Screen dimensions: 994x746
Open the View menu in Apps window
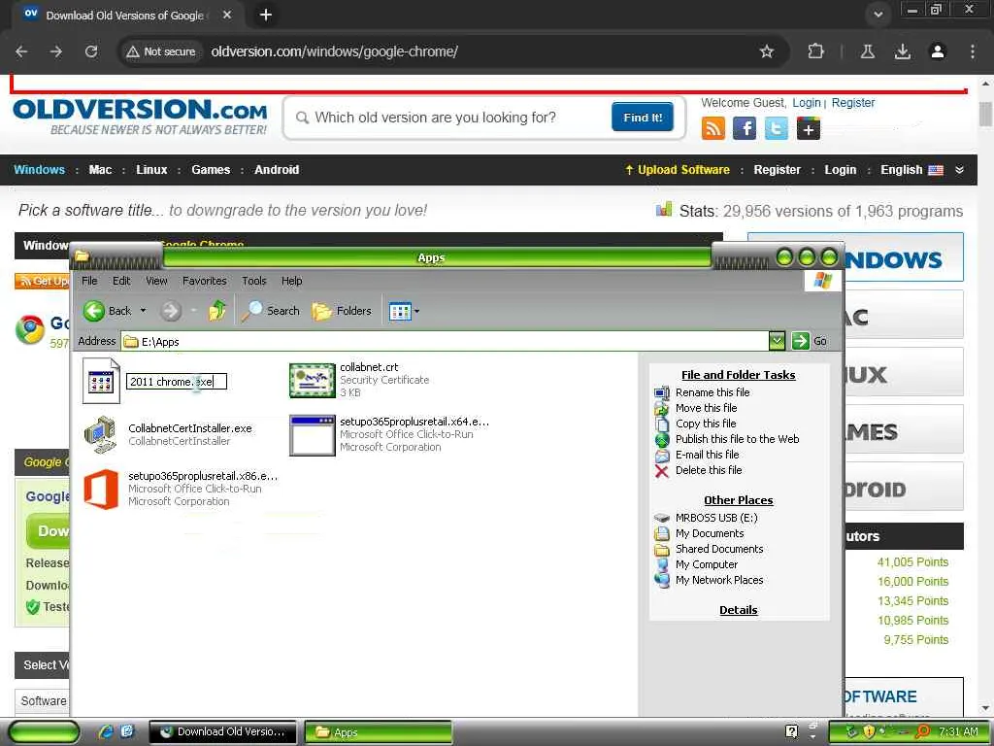click(x=156, y=281)
